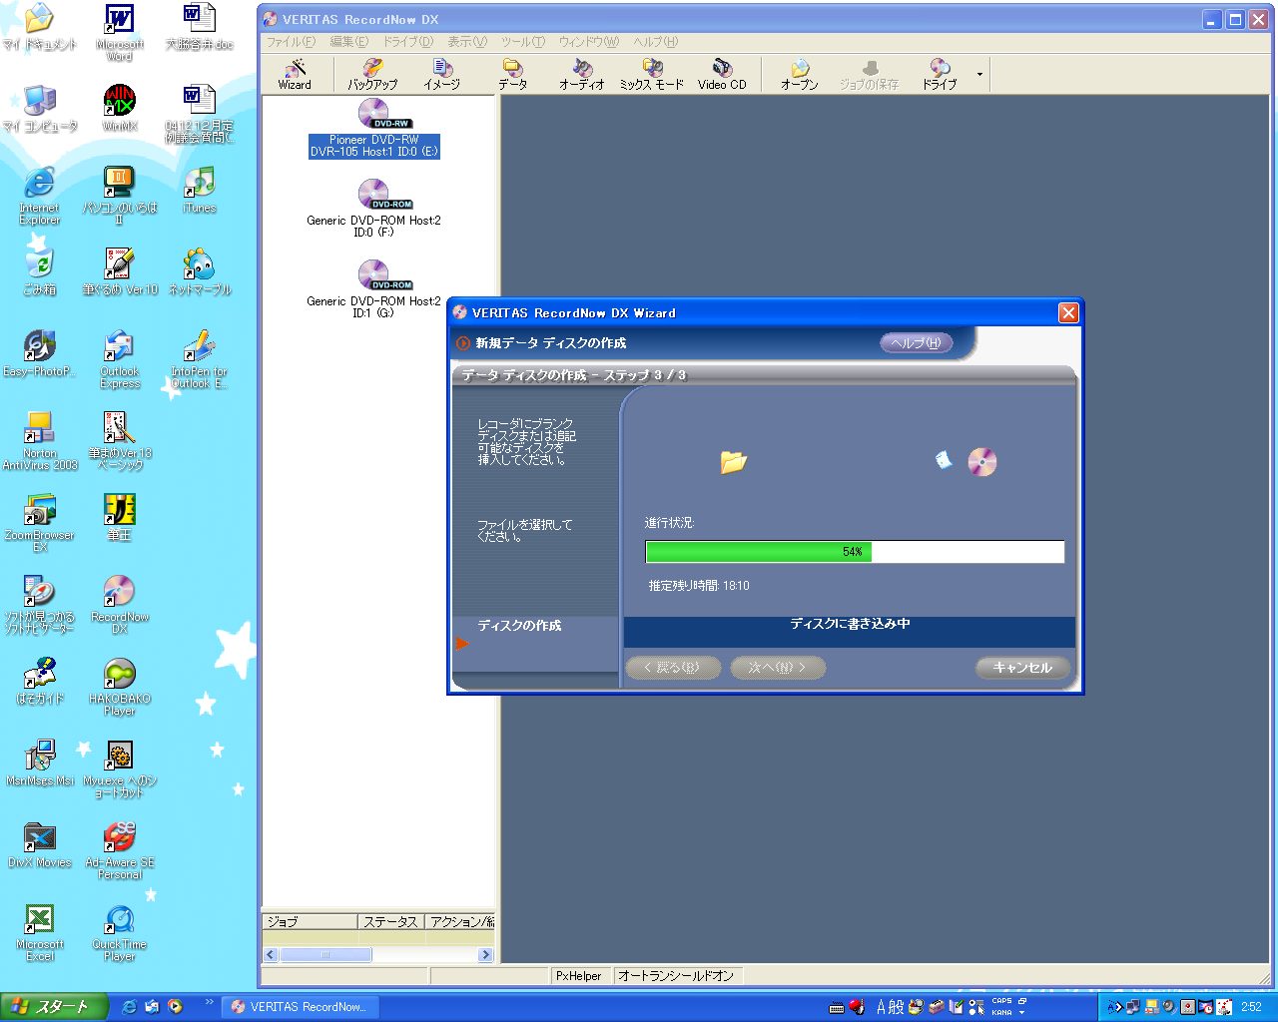Open the ツール(T) menu

point(522,42)
